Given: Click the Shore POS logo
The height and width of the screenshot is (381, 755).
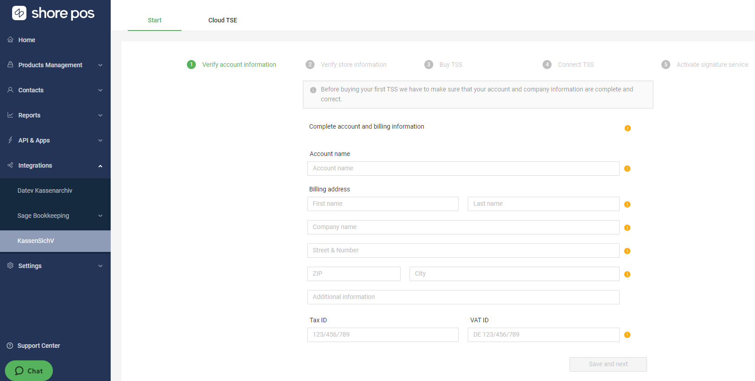Looking at the screenshot, I should pos(53,13).
